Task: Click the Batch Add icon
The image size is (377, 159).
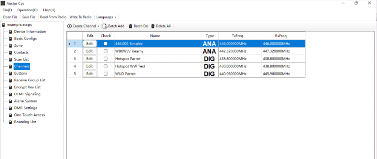Action: [x=105, y=26]
